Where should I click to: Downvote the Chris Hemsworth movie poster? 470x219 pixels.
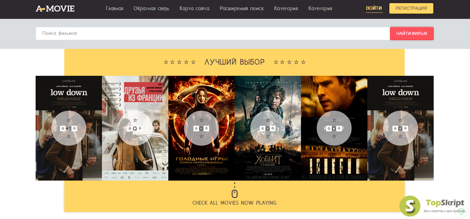339,129
